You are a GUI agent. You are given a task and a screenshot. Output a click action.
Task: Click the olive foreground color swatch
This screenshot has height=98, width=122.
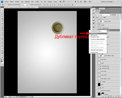[x=2, y=61]
